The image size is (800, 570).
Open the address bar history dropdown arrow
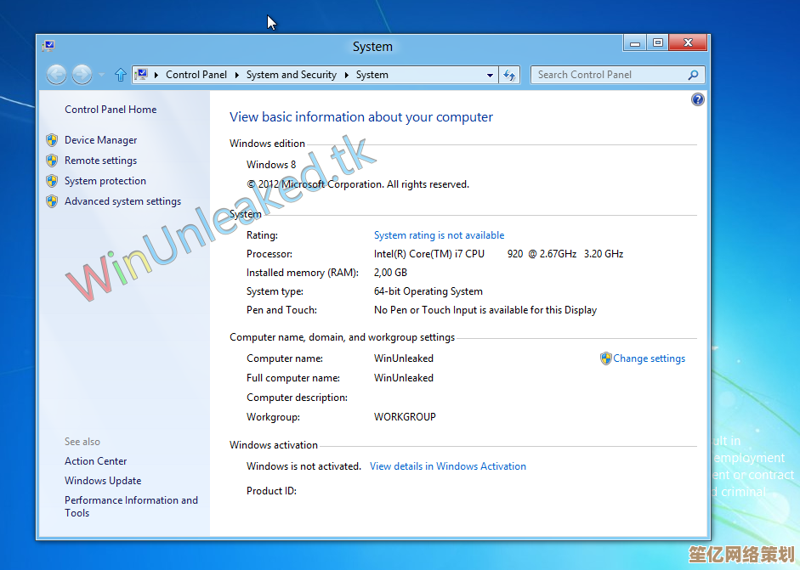click(x=490, y=75)
